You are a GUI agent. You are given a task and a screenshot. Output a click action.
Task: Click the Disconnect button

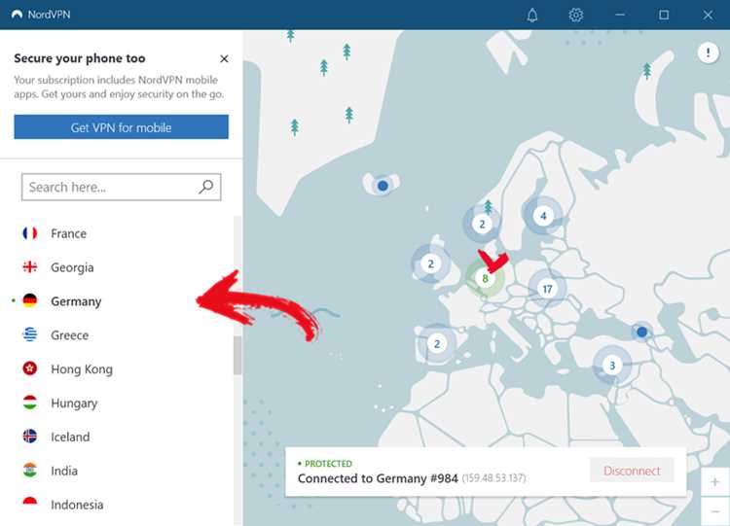pyautogui.click(x=632, y=471)
